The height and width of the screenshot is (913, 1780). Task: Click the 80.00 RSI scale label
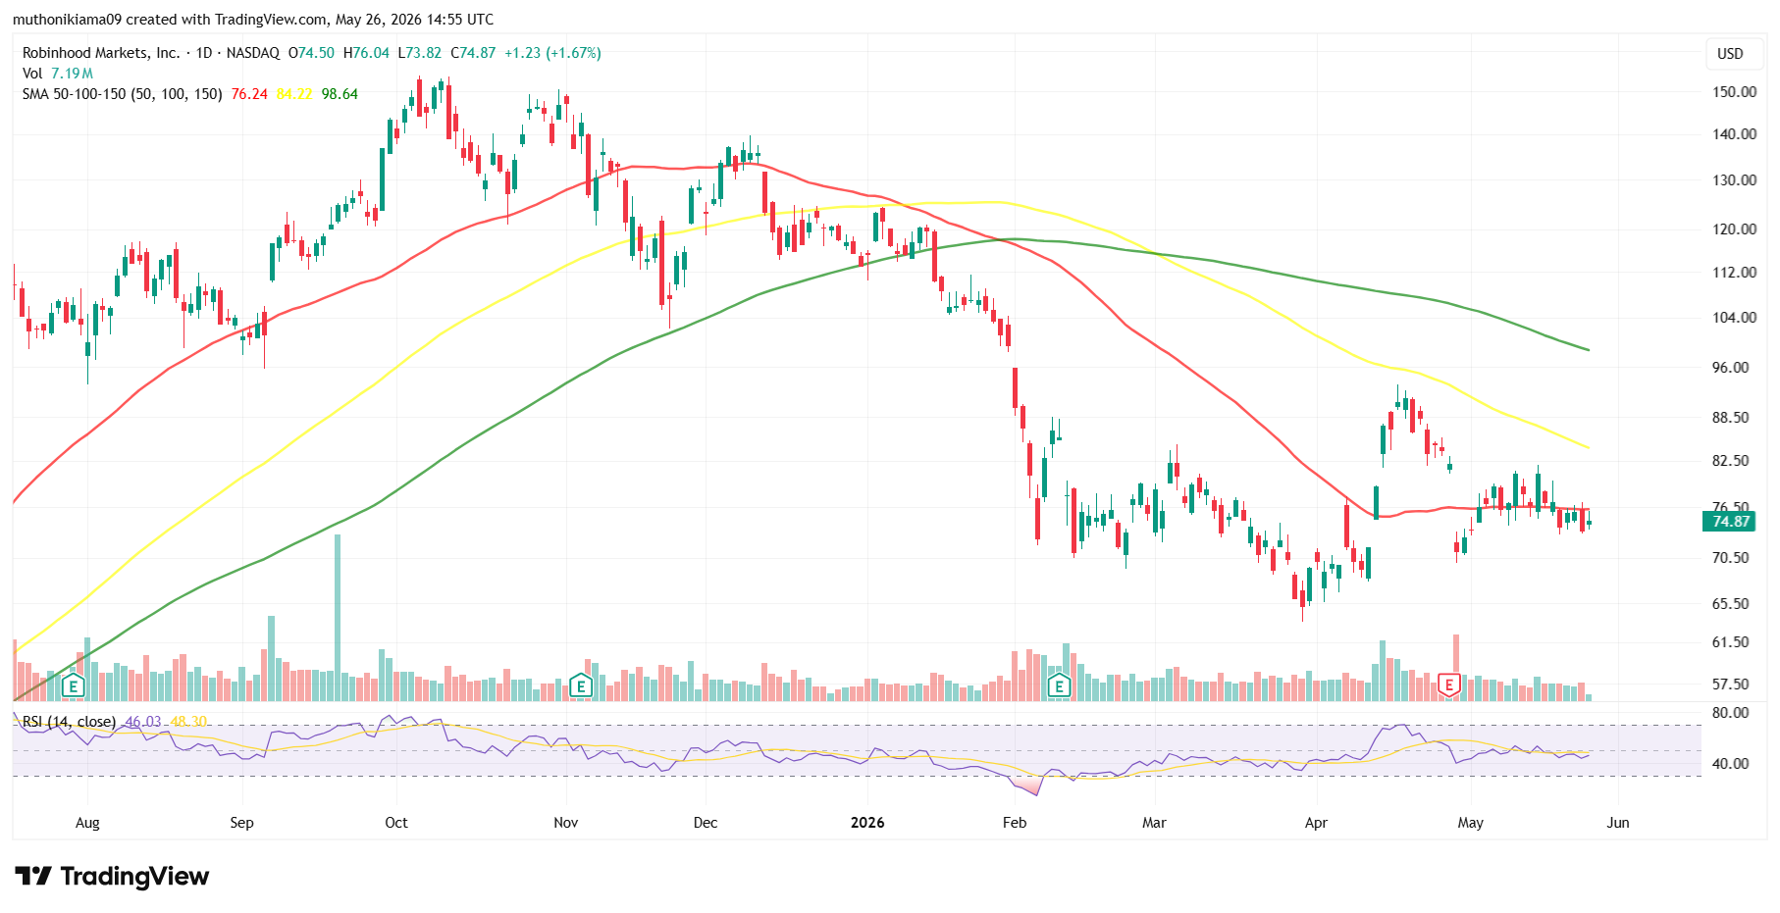1731,713
